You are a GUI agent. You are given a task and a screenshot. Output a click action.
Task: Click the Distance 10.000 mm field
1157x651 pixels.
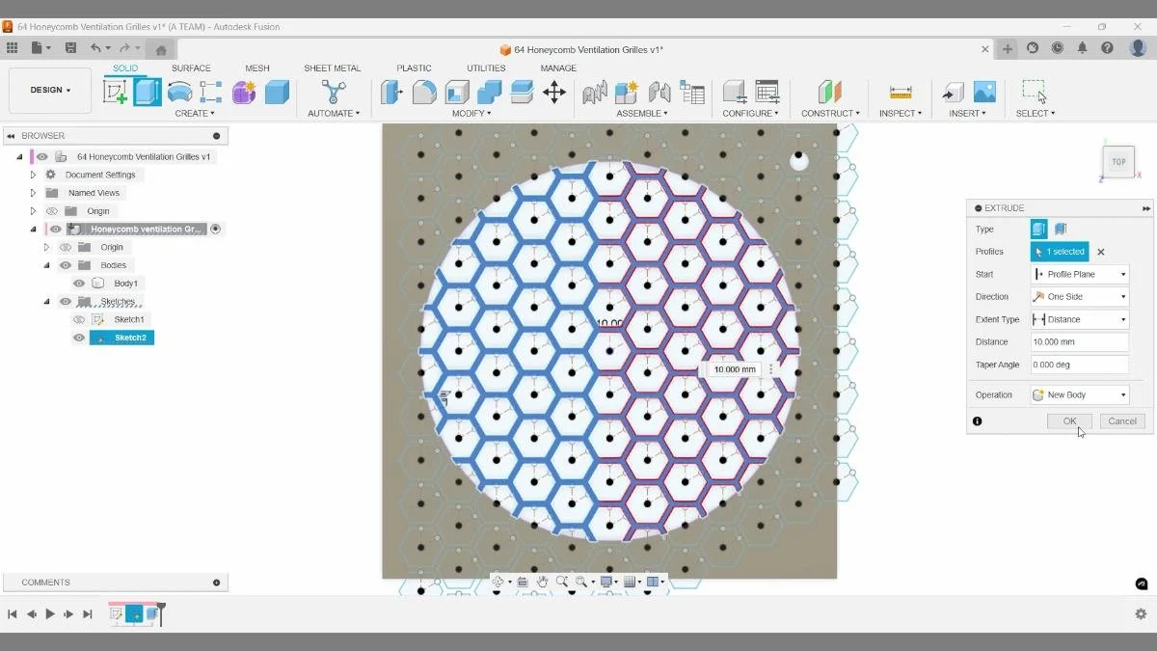coord(1079,342)
